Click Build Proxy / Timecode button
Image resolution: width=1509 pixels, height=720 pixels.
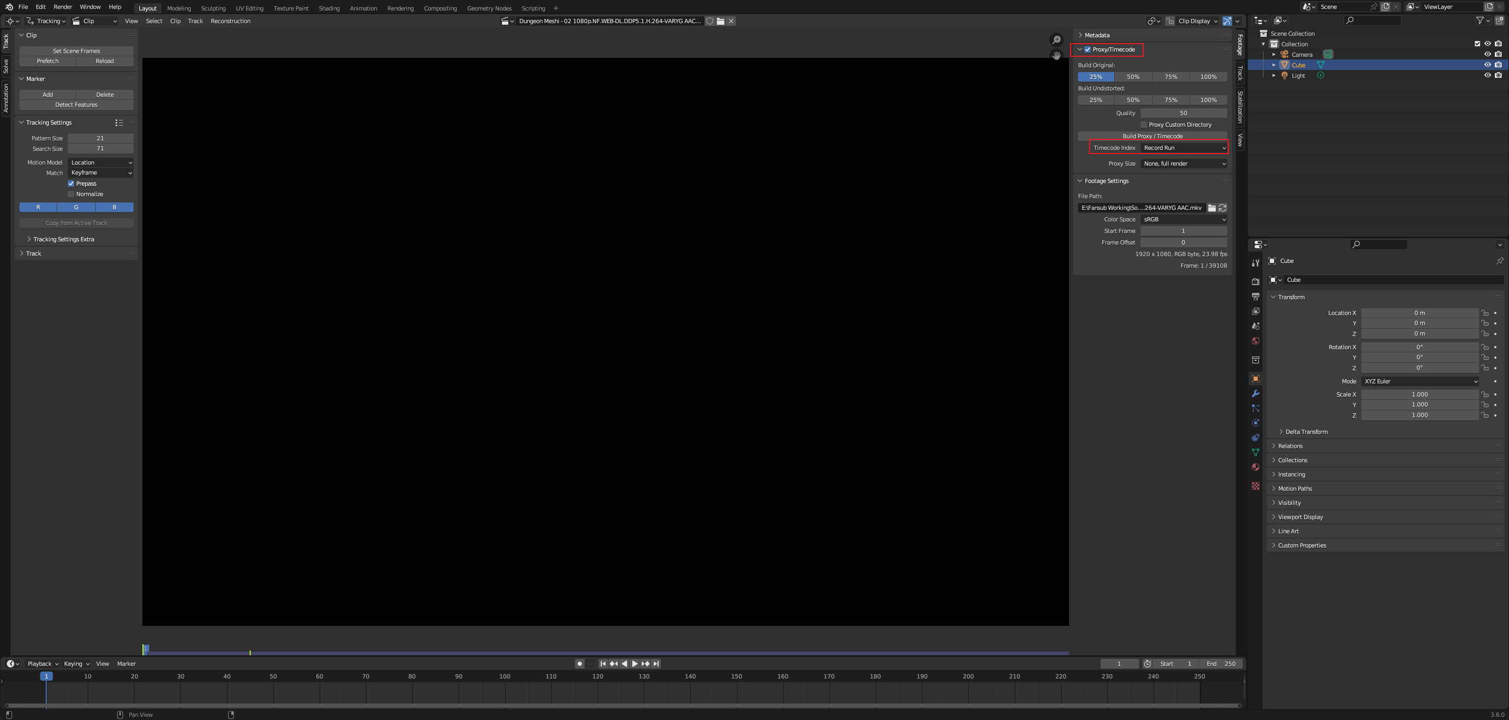click(1152, 136)
